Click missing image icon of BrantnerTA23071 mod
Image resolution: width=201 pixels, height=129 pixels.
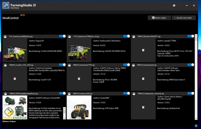(143, 50)
